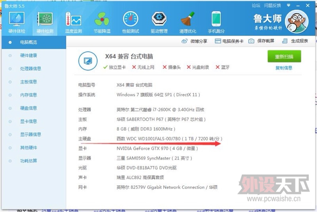
Task: Click the 独立显卡 feature indicator
Action: (x=115, y=67)
